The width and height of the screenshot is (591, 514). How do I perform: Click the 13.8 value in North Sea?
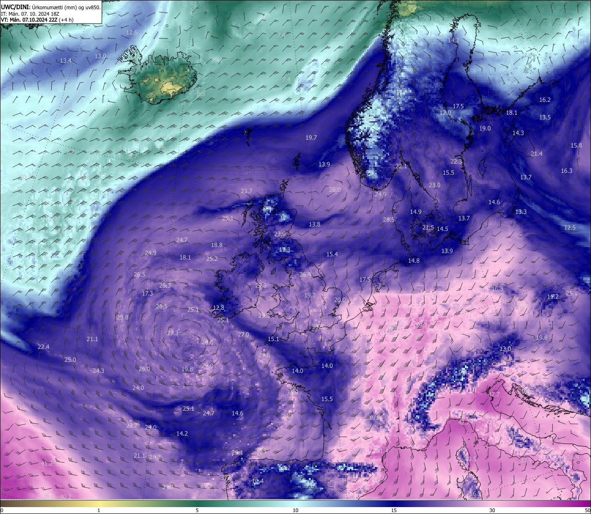pos(314,225)
